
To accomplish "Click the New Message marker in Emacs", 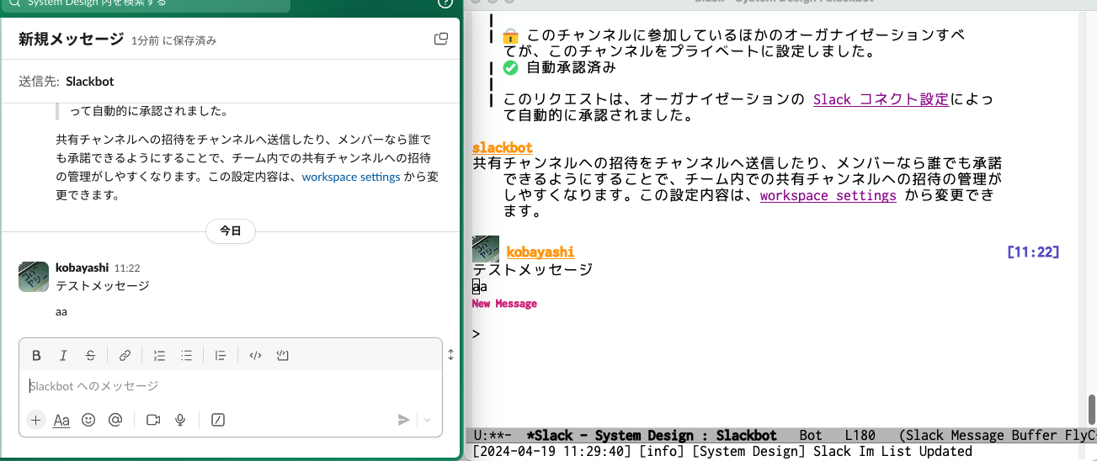I will tap(504, 304).
